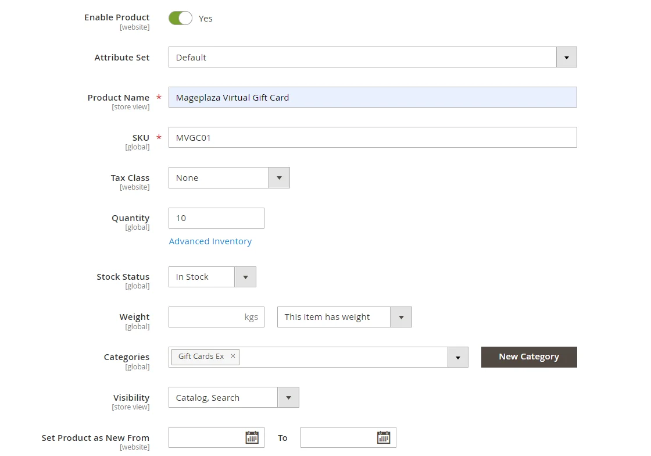Expand the Categories selector arrow
The height and width of the screenshot is (456, 651).
458,357
